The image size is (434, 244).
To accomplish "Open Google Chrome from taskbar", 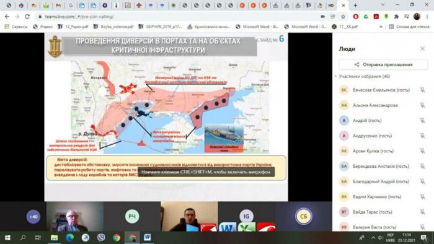I will pyautogui.click(x=117, y=238).
